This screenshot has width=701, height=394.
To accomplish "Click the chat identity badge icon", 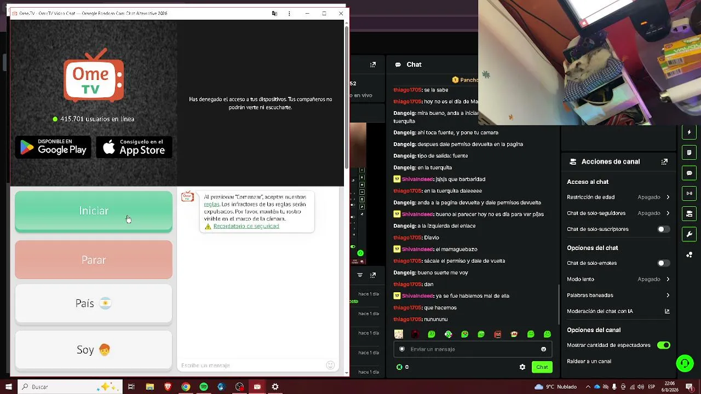I will (x=402, y=349).
